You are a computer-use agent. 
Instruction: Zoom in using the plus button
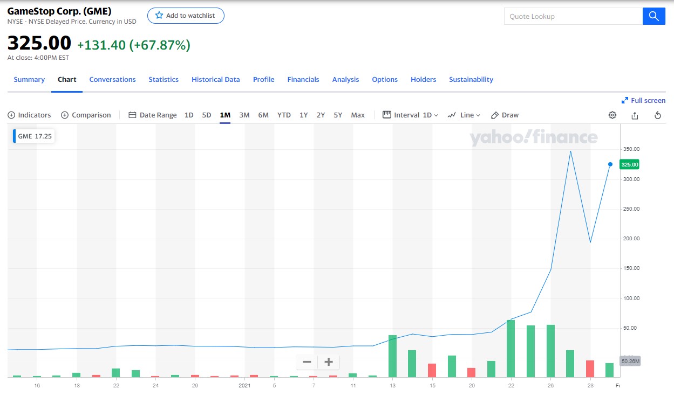tap(328, 362)
